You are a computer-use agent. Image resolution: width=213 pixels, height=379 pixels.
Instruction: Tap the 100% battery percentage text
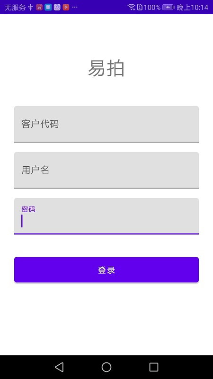coord(152,8)
